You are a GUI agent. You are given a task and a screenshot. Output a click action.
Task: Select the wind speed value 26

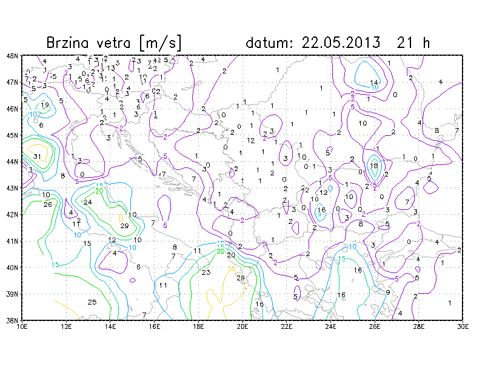pos(47,204)
